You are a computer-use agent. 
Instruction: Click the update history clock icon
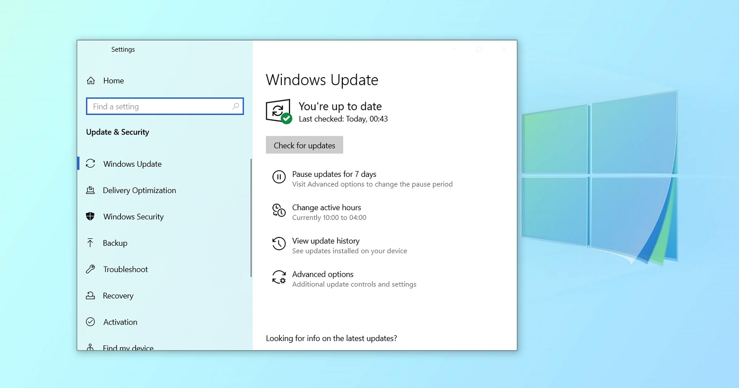coord(279,243)
